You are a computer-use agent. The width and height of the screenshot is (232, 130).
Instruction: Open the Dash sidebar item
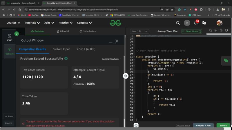[x=10, y=38]
